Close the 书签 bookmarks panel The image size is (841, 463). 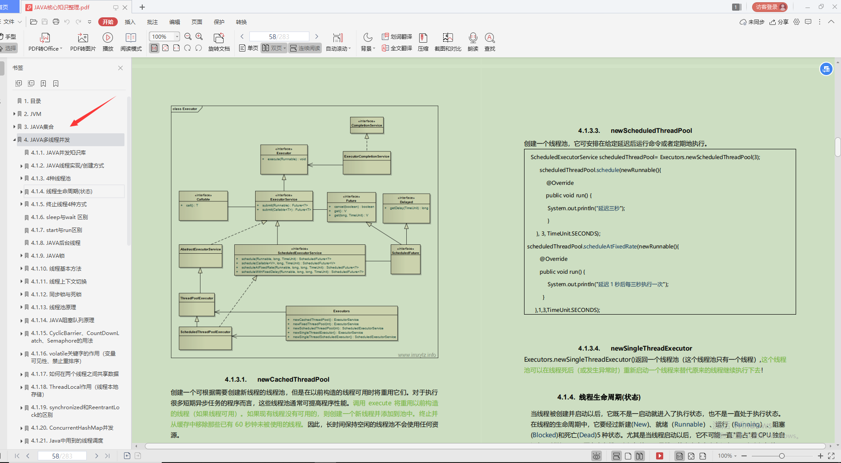coord(120,68)
